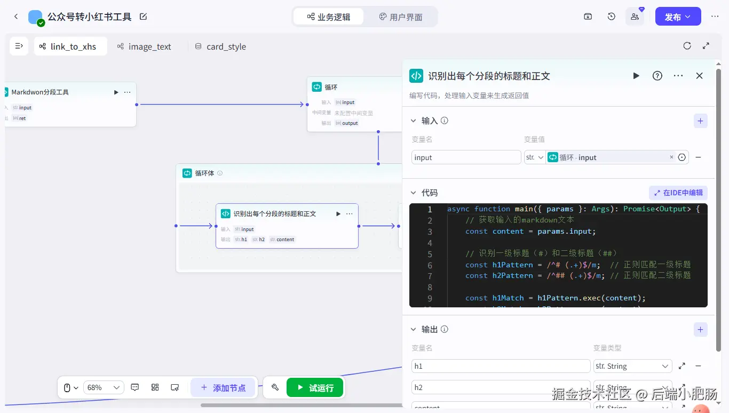This screenshot has height=413, width=729.
Task: Collapse the 输出 section
Action: [413, 329]
